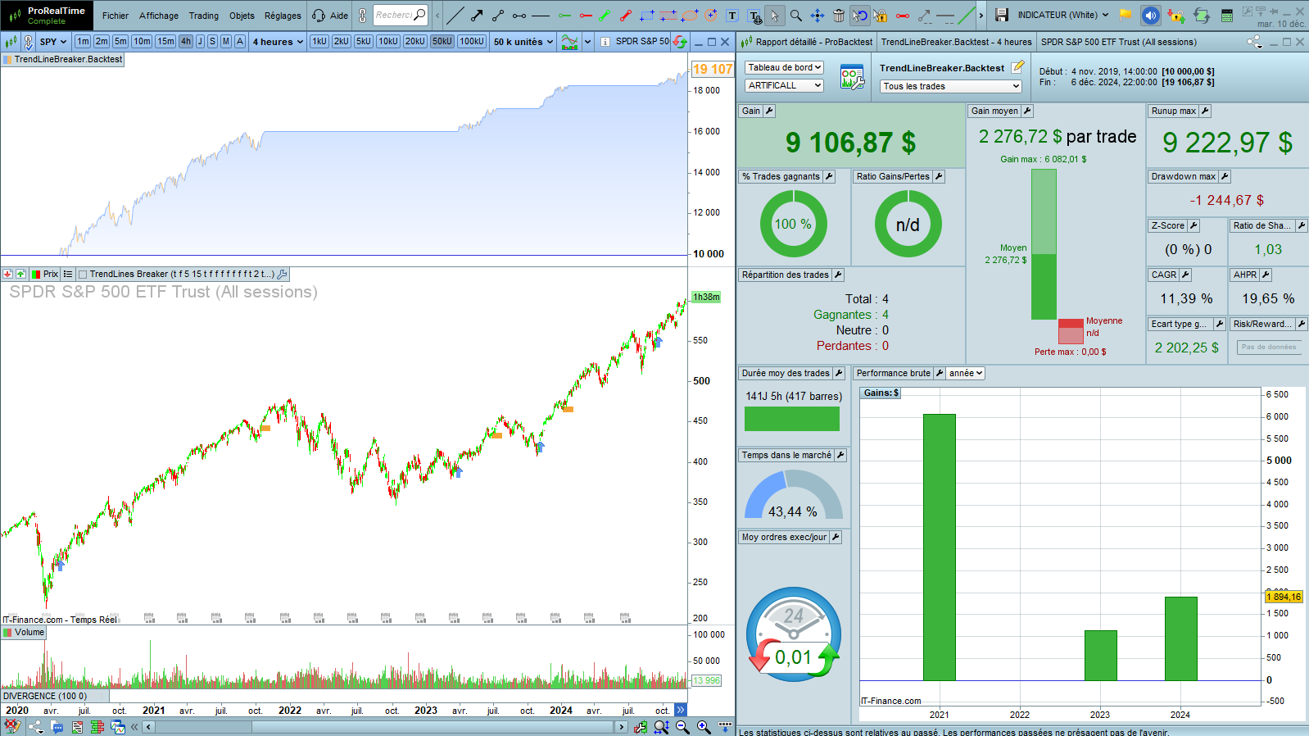Open the Tous les trades dropdown

(x=951, y=86)
